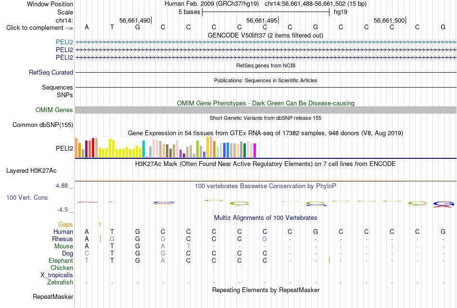Screen dimensions: 457x308
Task: Open the GTEx Gene Expression track title
Action: [x=266, y=133]
